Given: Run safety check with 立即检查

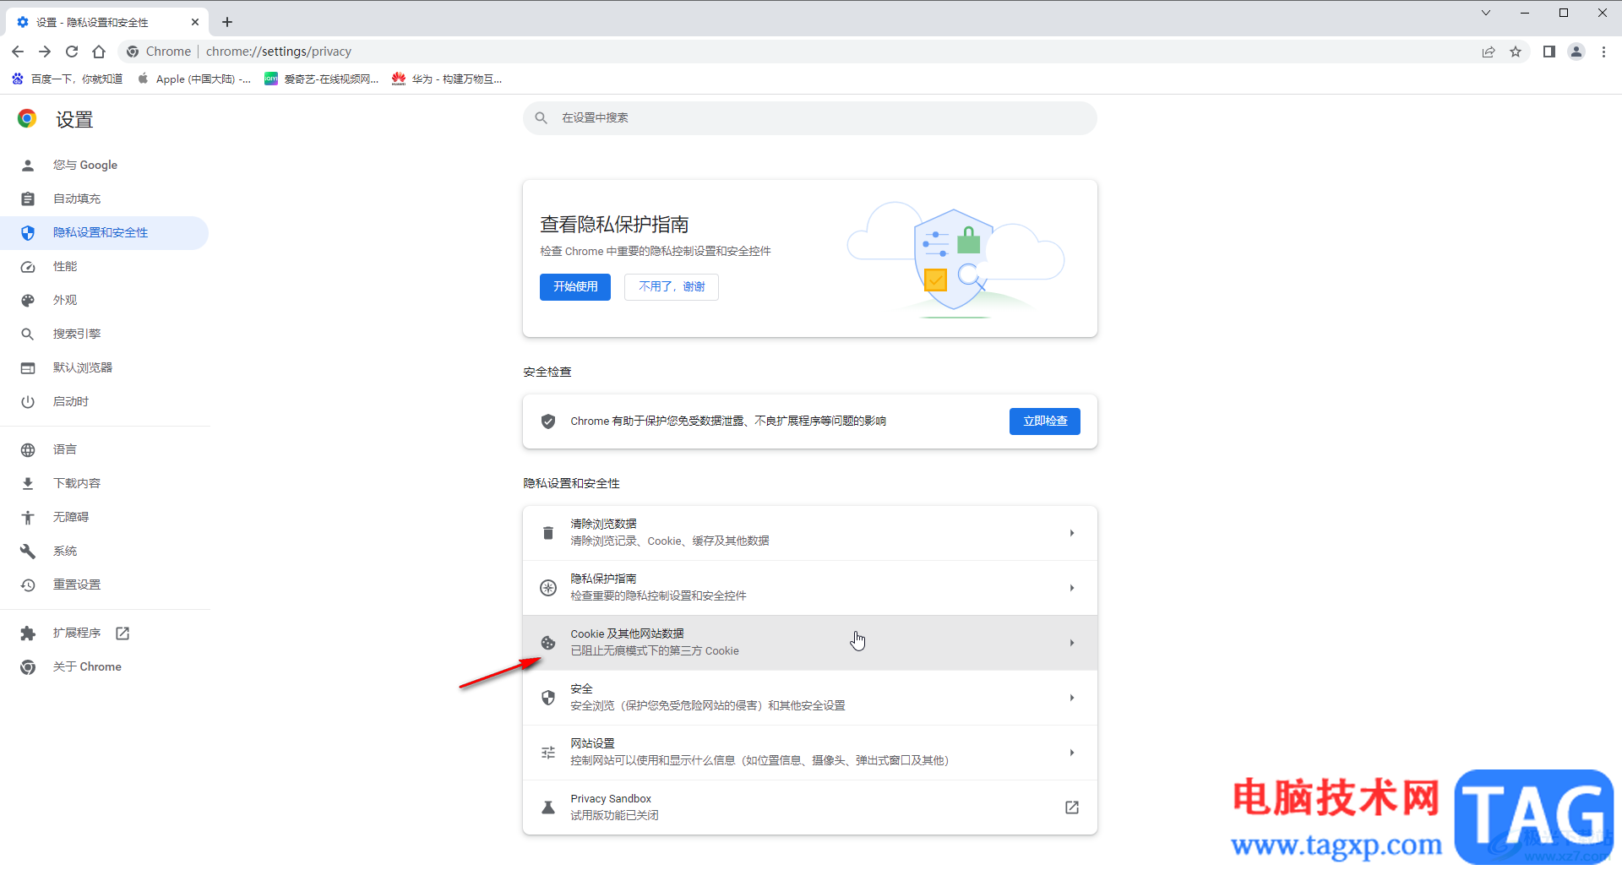Looking at the screenshot, I should (1045, 421).
